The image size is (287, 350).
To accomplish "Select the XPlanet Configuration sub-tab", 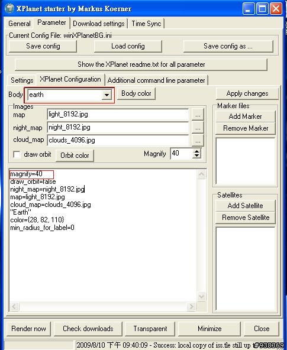I will 70,79.
